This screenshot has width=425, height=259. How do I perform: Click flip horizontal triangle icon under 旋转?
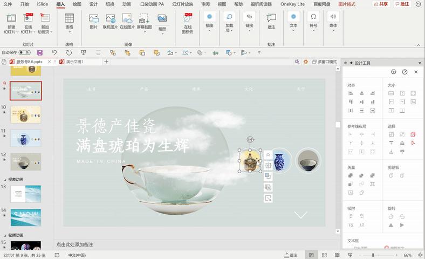(x=391, y=225)
